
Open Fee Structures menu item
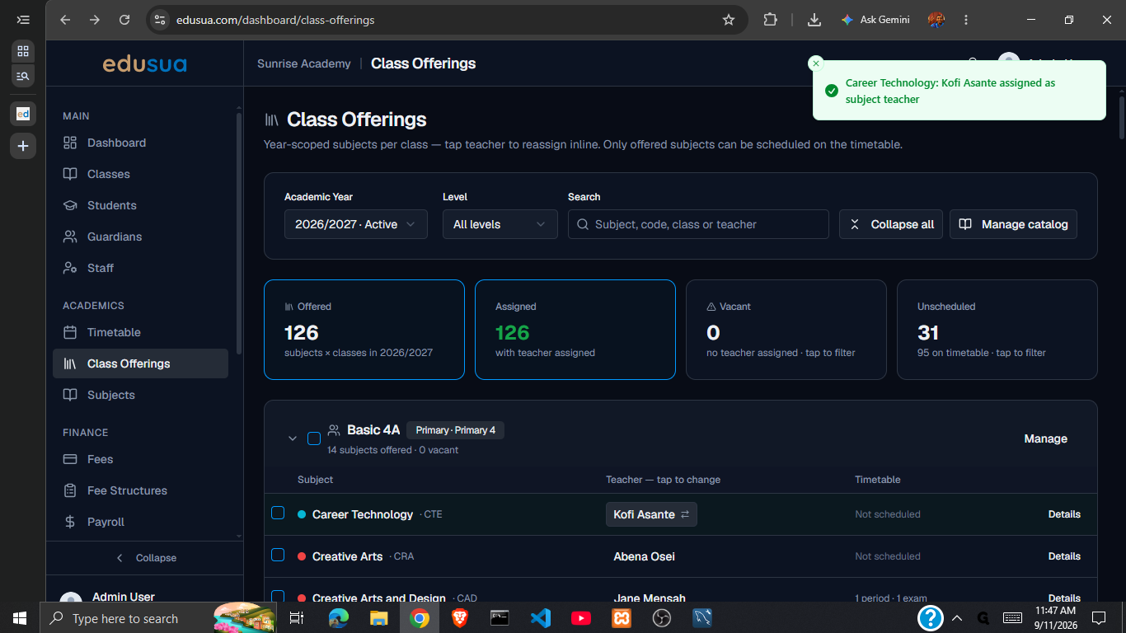tap(140, 490)
